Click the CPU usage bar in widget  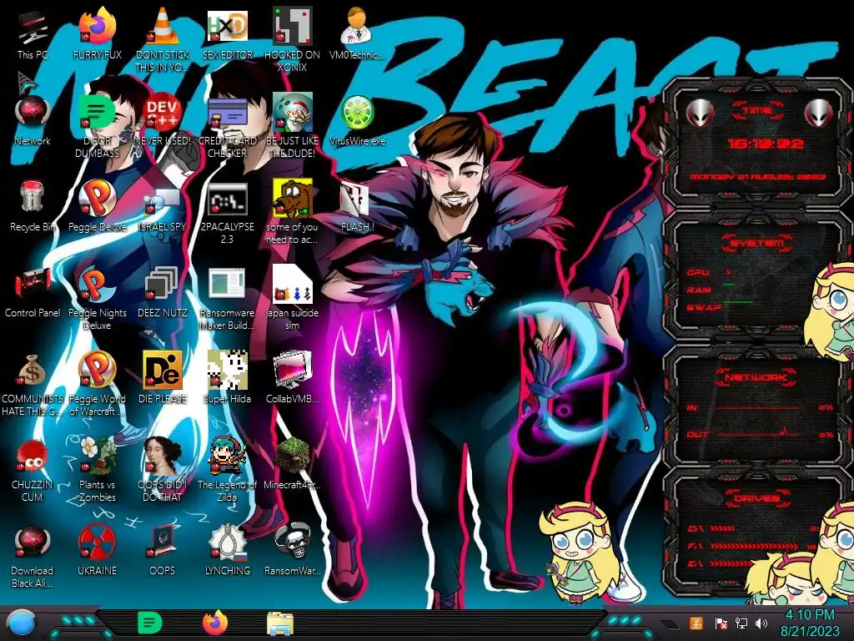(x=728, y=272)
